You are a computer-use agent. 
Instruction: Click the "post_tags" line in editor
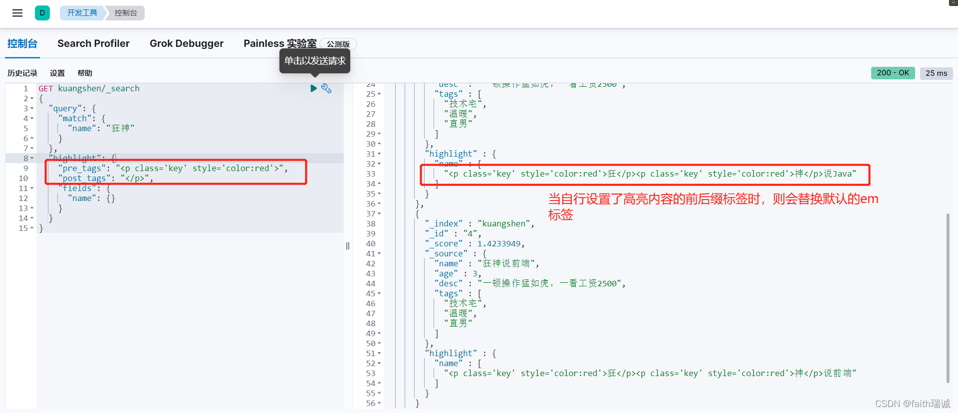(x=105, y=178)
